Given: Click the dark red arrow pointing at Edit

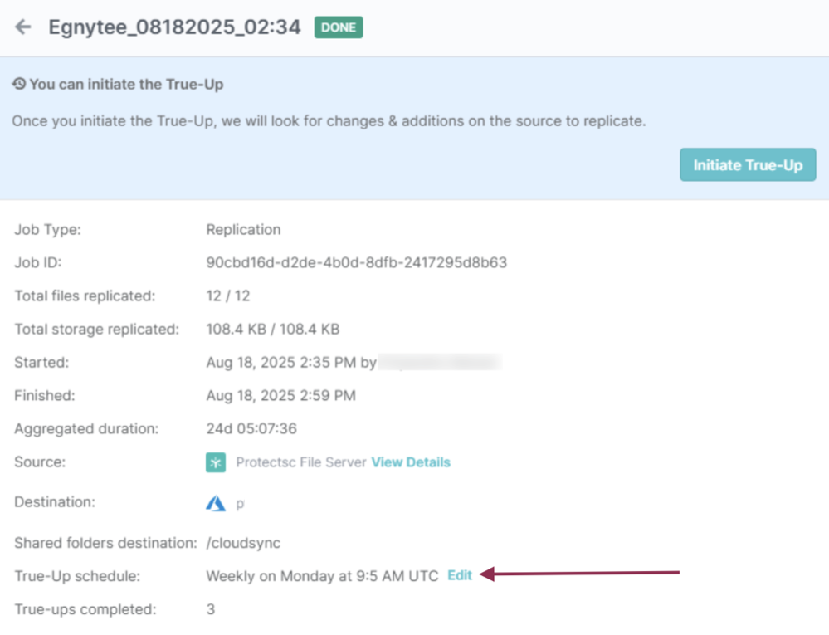Looking at the screenshot, I should pos(581,573).
